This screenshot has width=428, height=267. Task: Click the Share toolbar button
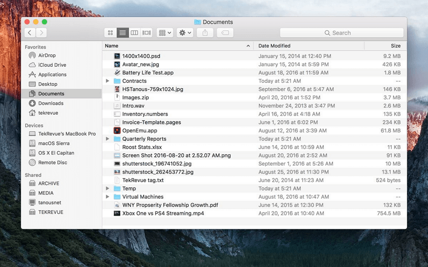coord(205,33)
